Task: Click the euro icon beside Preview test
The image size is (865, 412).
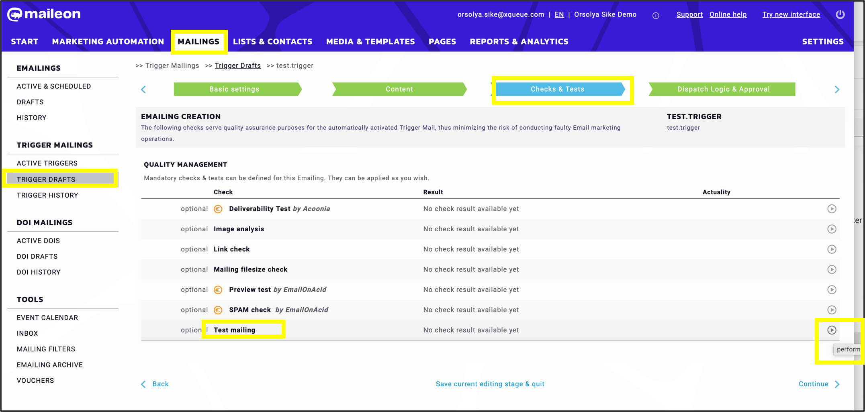Action: point(218,290)
